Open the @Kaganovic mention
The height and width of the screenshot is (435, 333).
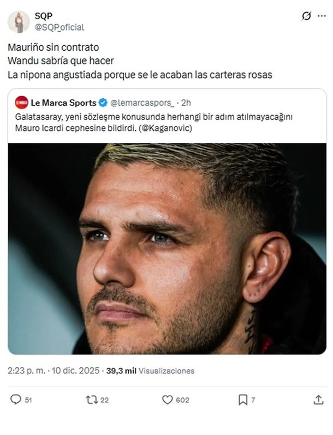(x=165, y=128)
